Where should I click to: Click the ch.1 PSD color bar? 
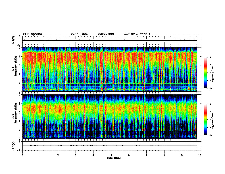coord(206,73)
